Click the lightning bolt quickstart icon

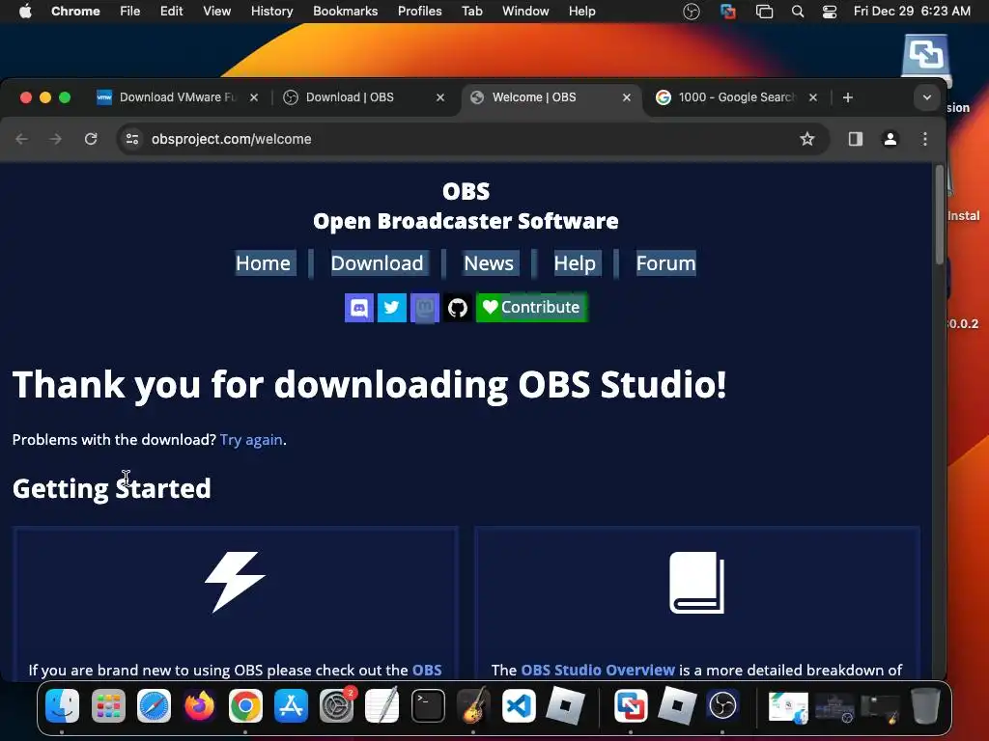[x=236, y=582]
